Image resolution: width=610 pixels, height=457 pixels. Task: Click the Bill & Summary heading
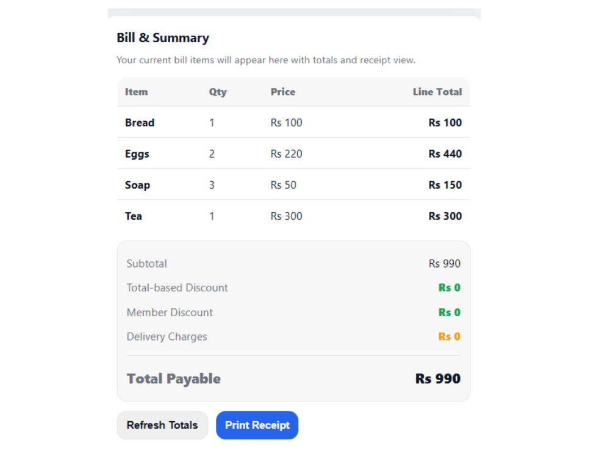(x=163, y=38)
